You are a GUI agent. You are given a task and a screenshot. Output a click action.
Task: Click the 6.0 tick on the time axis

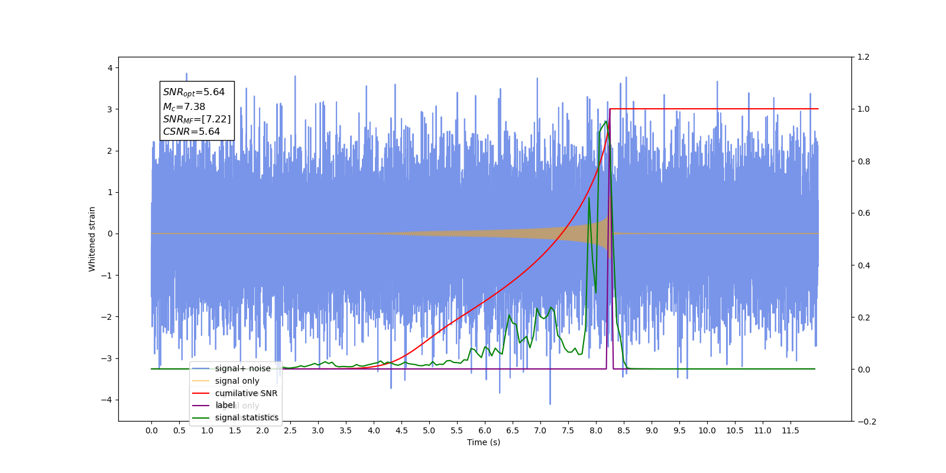pyautogui.click(x=485, y=430)
